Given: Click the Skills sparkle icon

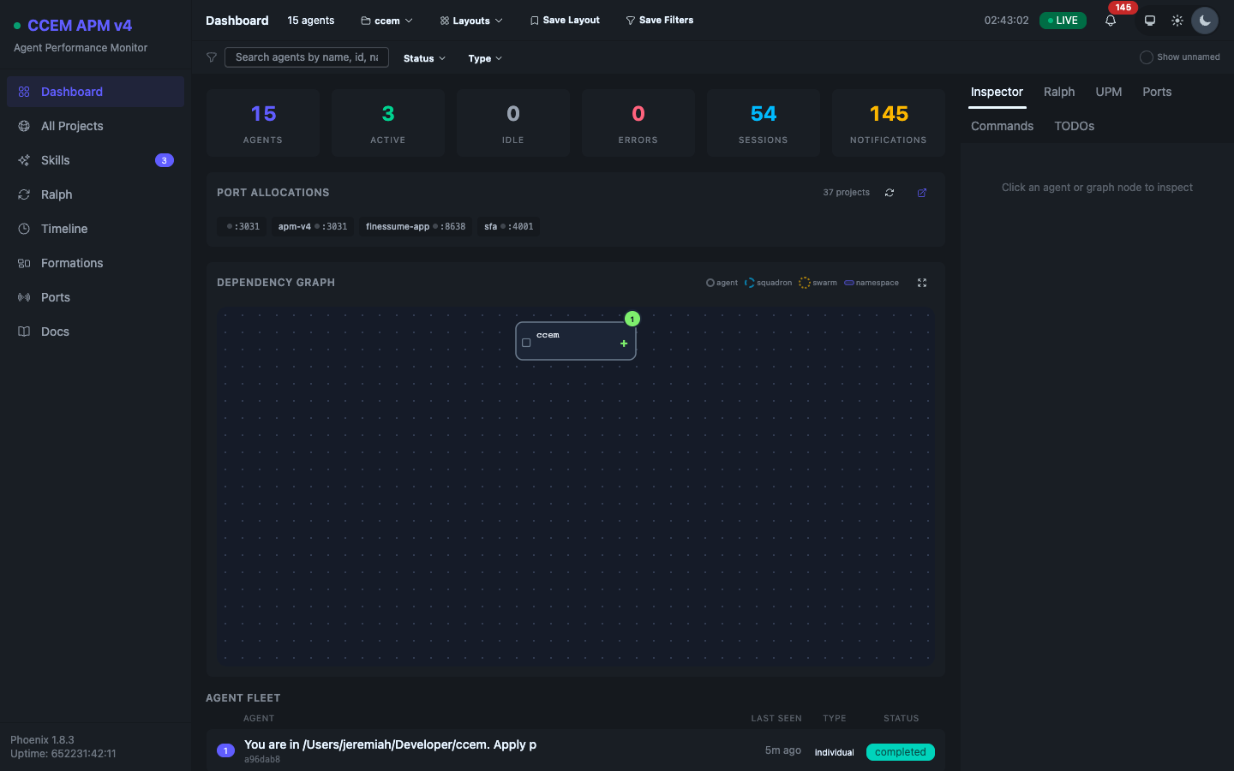Looking at the screenshot, I should (x=24, y=160).
